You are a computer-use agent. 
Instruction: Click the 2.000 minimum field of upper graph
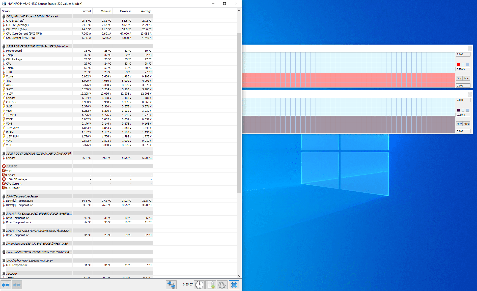463,86
